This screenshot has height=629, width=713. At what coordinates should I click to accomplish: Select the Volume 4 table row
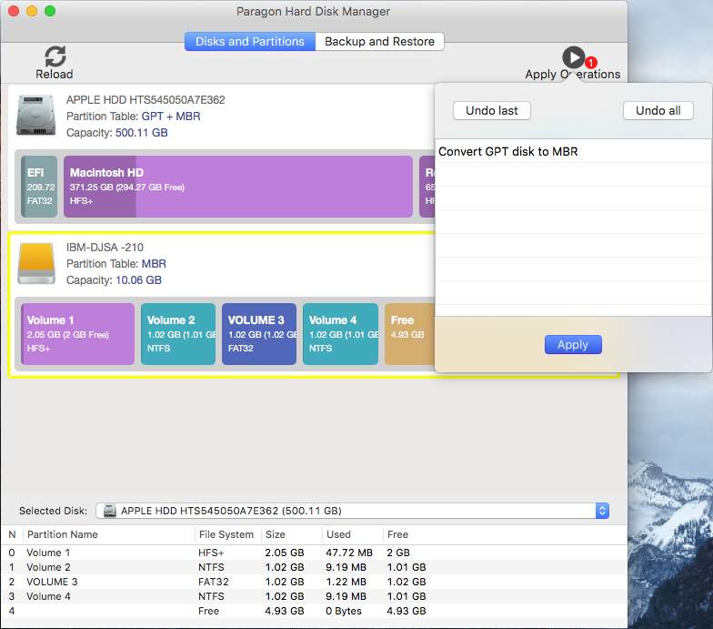click(314, 596)
